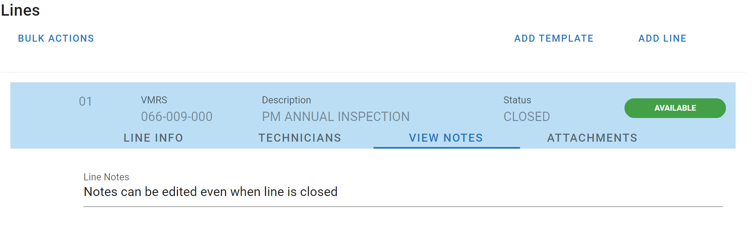Select the View Notes tab
This screenshot has width=756, height=232.
446,138
